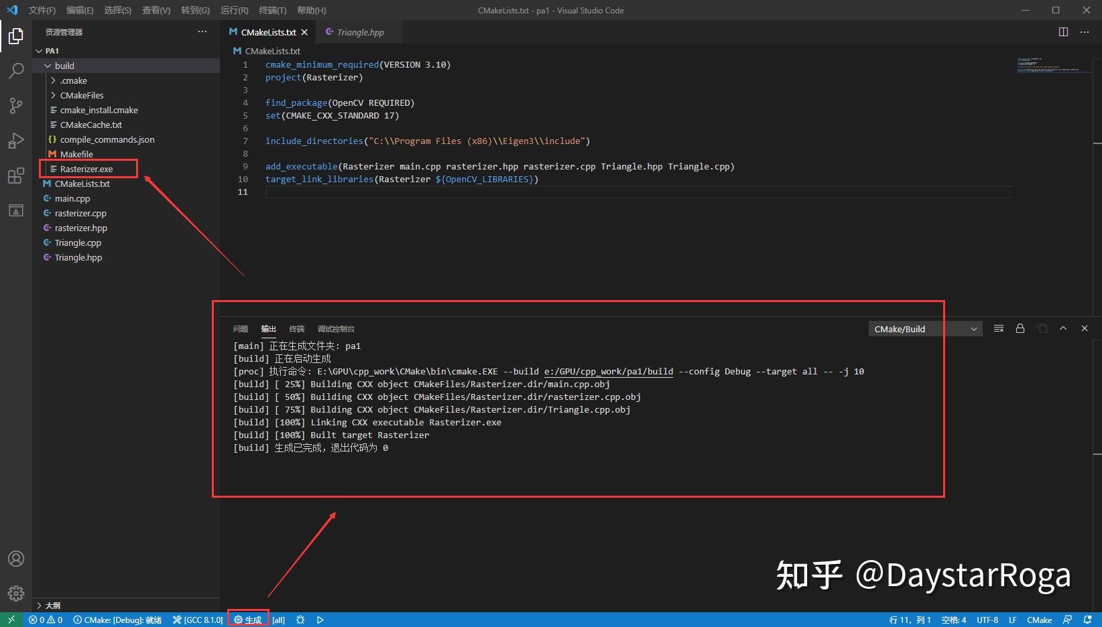This screenshot has height=627, width=1102.
Task: Open the Source Control view
Action: pos(15,105)
